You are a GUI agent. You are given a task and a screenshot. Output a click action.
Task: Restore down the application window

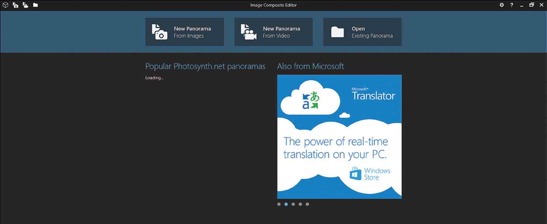(x=531, y=5)
